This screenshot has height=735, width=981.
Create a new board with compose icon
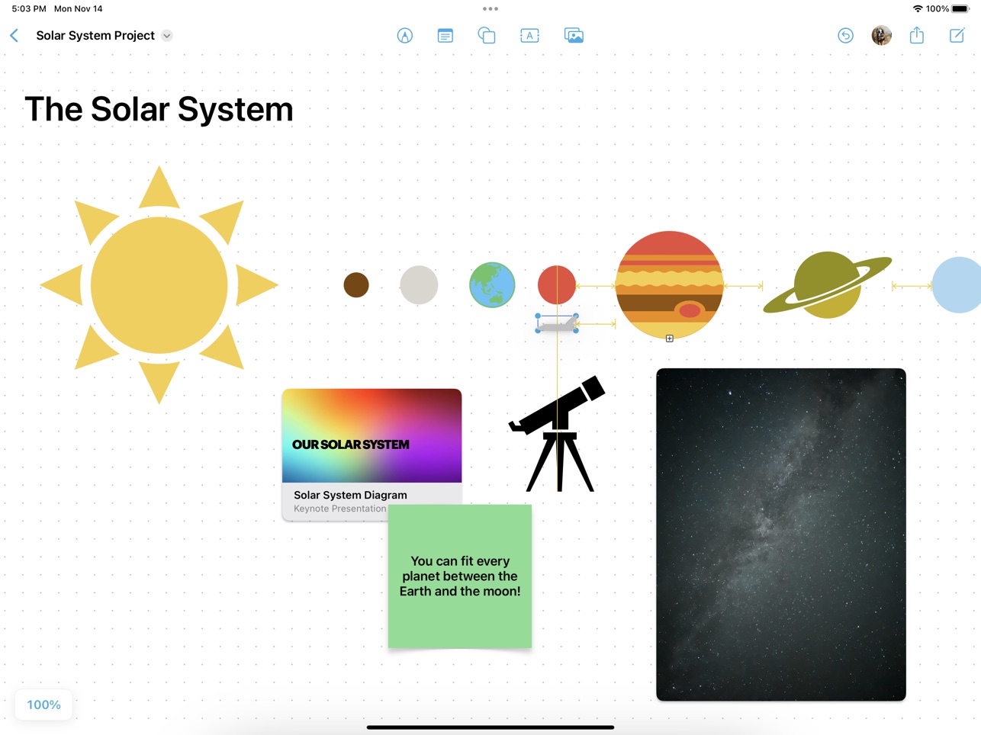pos(957,36)
